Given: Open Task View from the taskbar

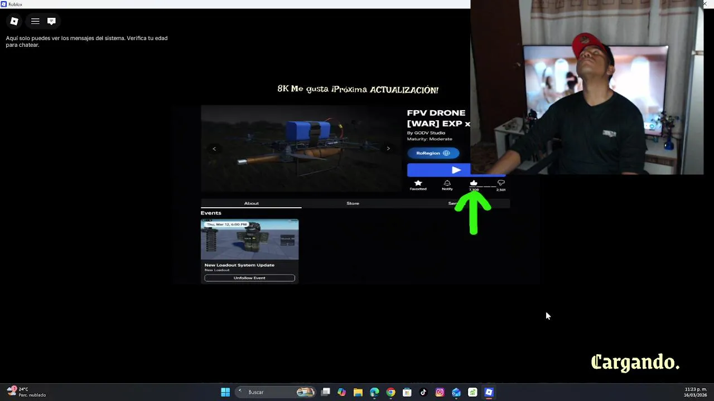Looking at the screenshot, I should coord(326,392).
